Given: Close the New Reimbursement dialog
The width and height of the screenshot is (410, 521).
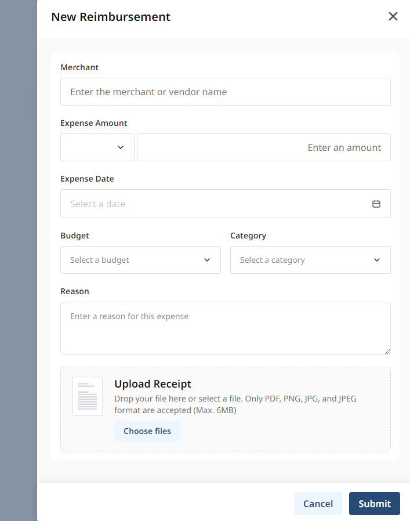Looking at the screenshot, I should coord(393,16).
